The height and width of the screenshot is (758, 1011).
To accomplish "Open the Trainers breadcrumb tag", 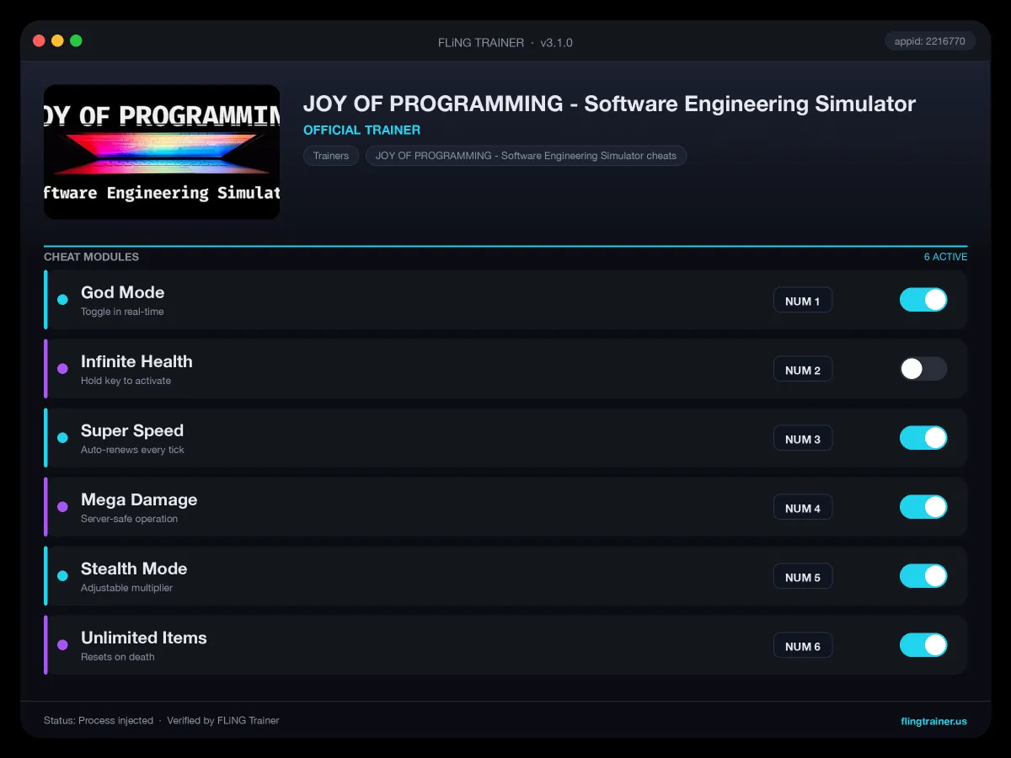I will (331, 156).
